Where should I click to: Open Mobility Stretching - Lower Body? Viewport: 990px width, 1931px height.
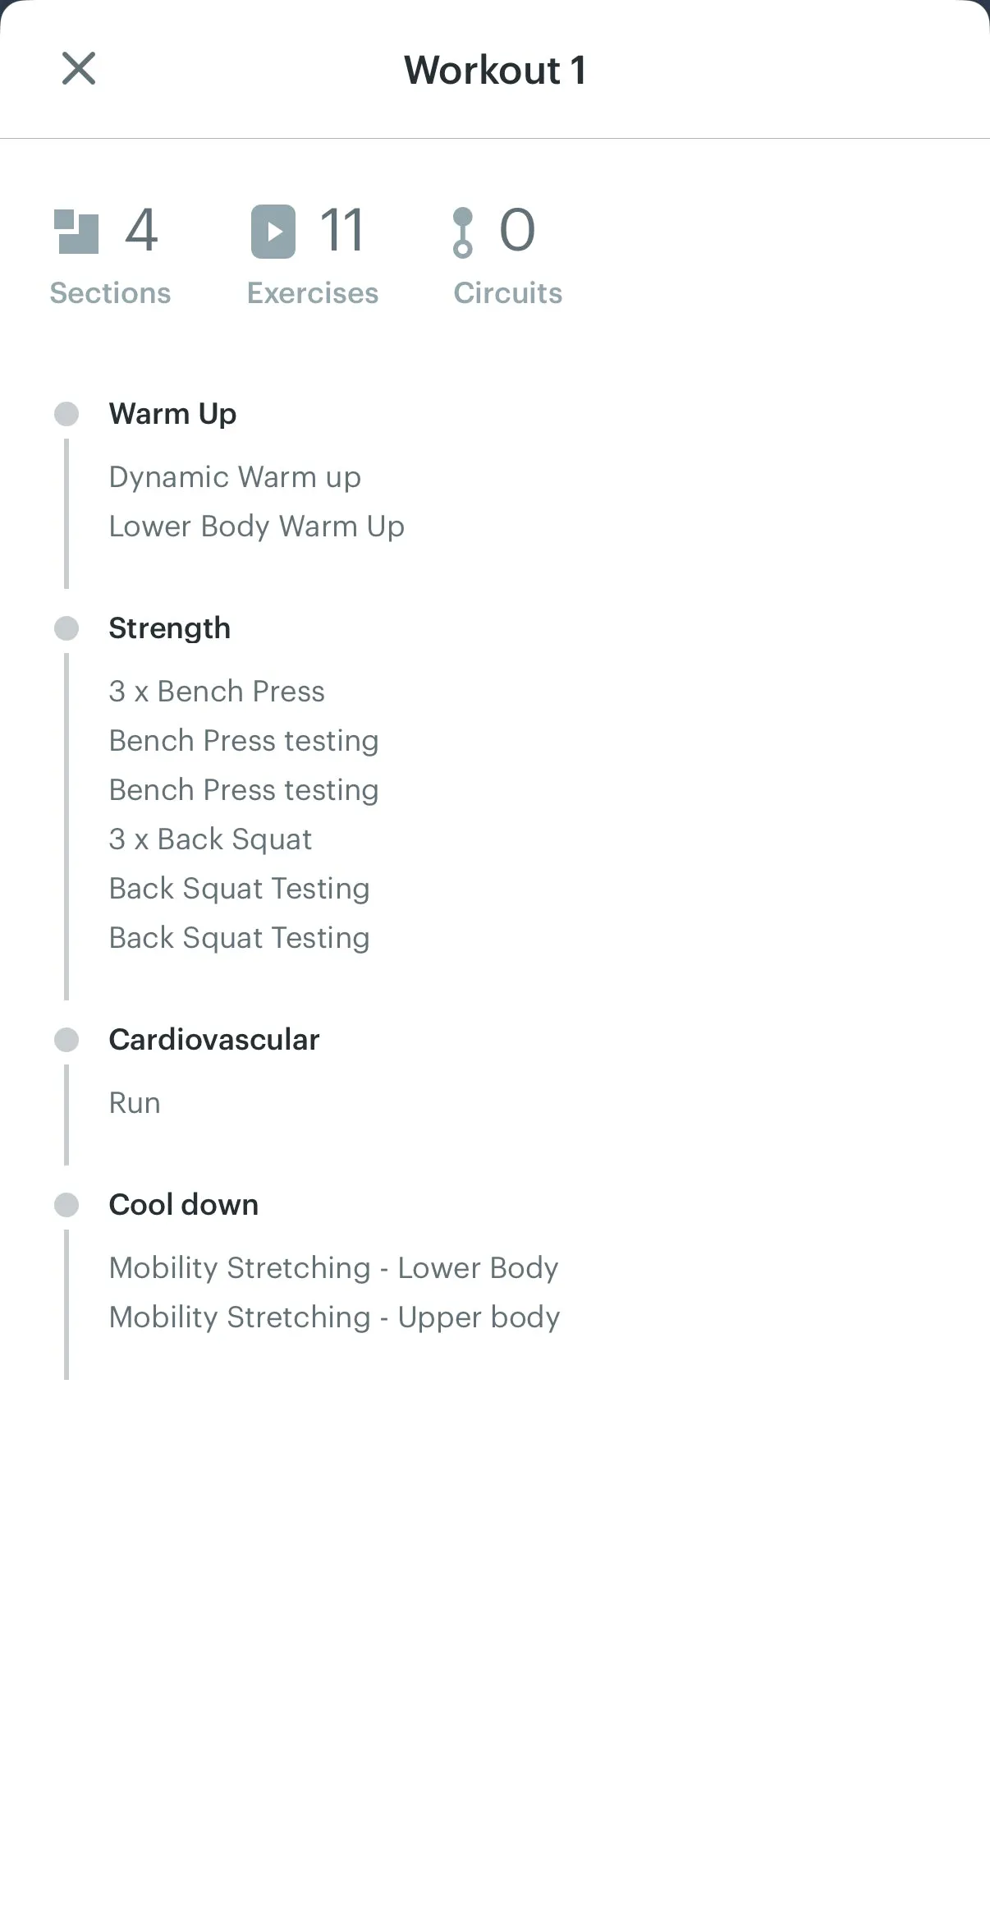click(x=334, y=1268)
